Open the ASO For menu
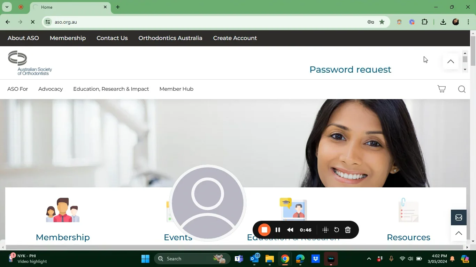Screen dimensions: 476x267 (x=17, y=89)
